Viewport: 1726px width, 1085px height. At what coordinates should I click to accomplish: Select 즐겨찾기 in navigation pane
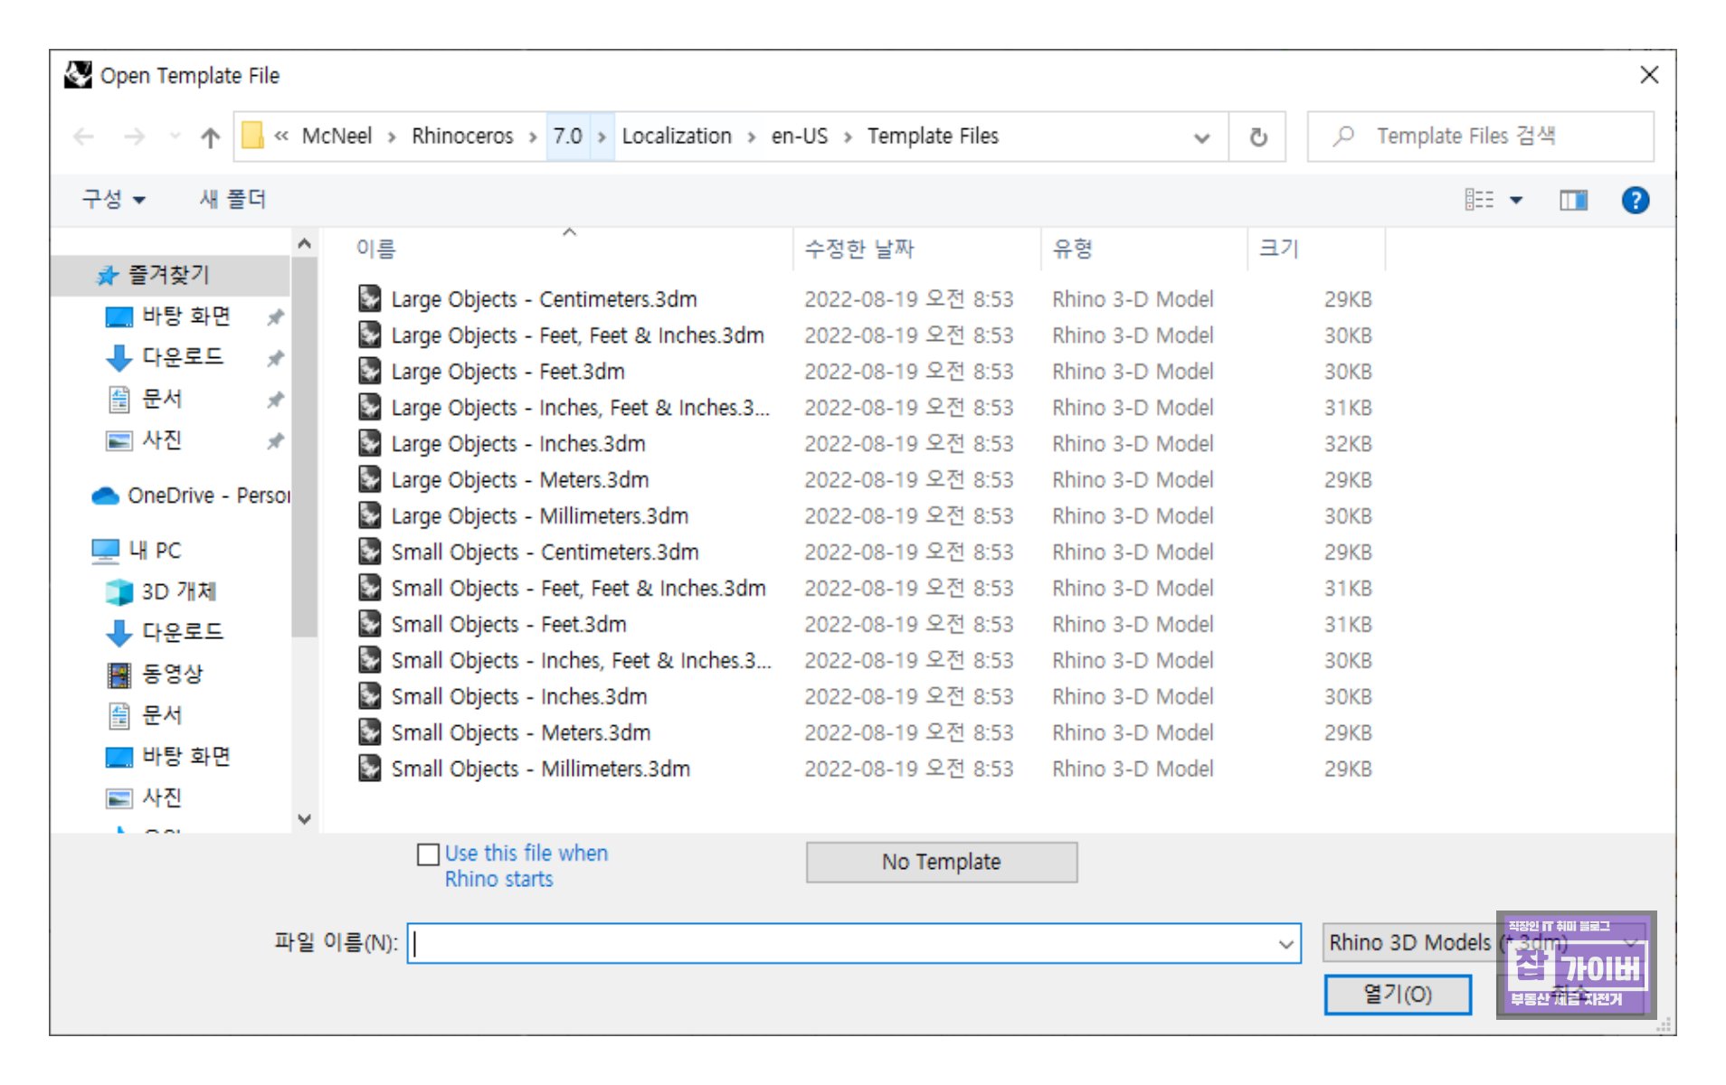[170, 275]
